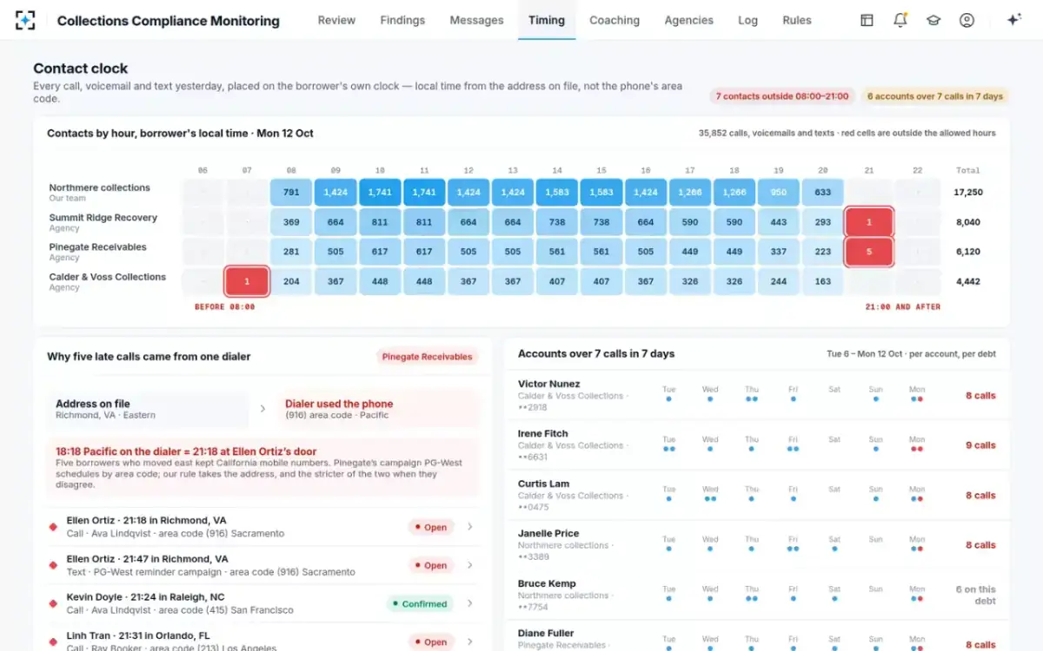Click the Northmere collections 08:00 cell showing 791

pyautogui.click(x=291, y=193)
